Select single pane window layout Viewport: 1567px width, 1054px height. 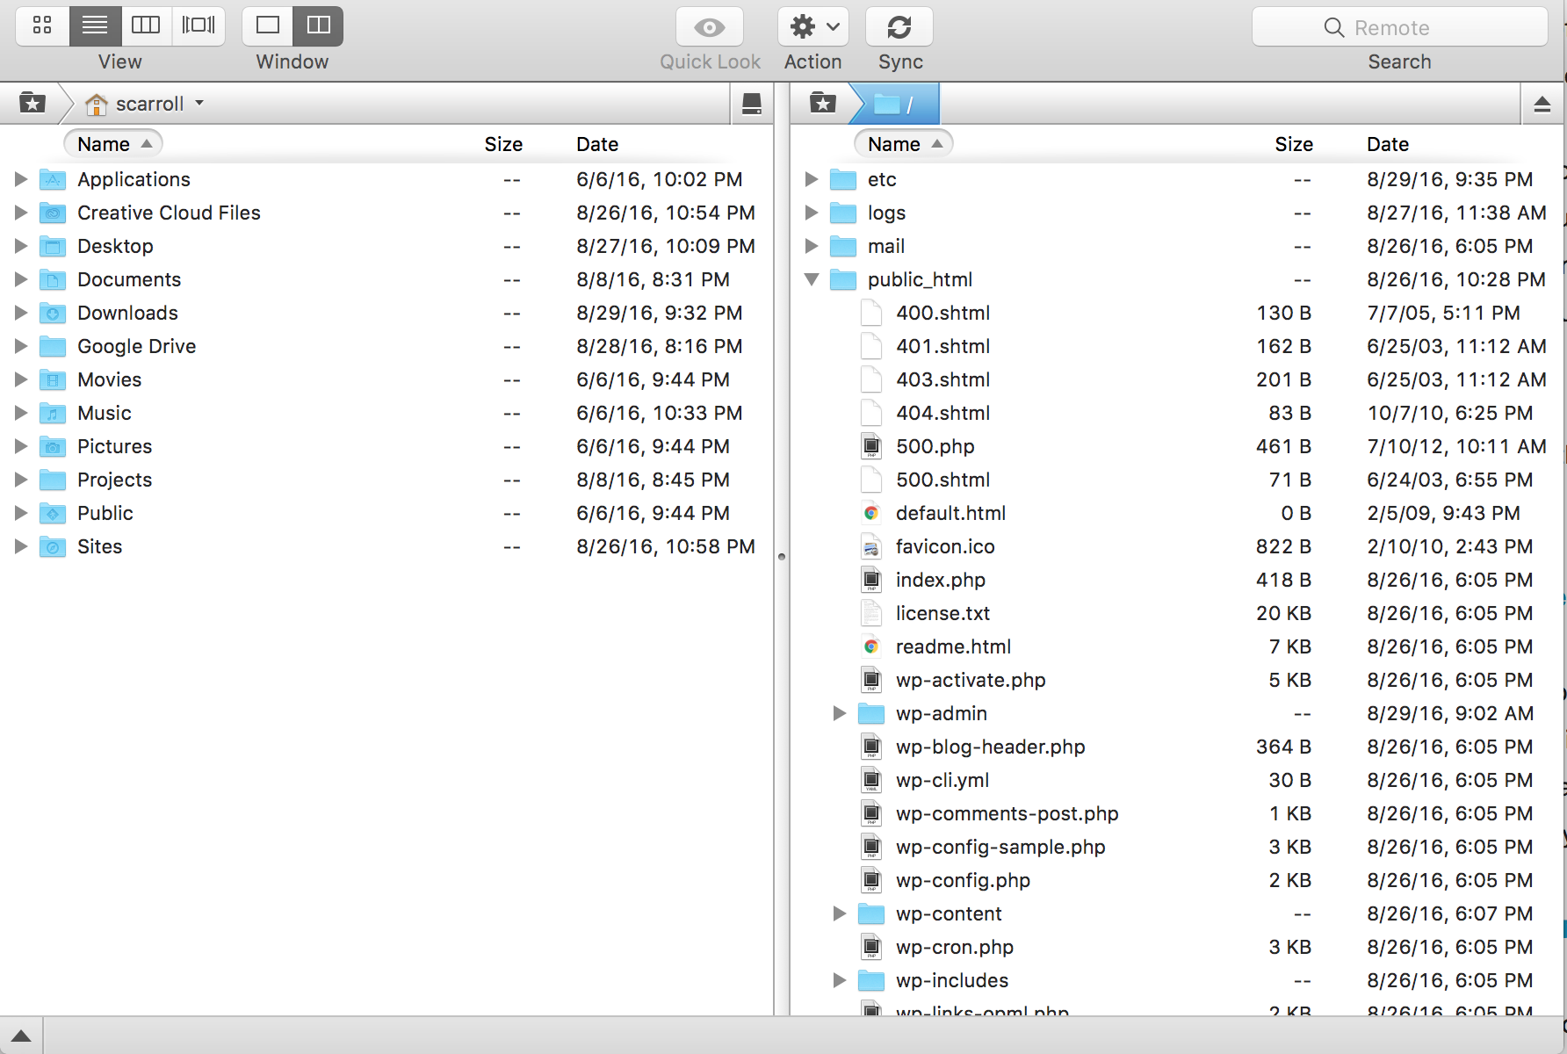tap(268, 25)
